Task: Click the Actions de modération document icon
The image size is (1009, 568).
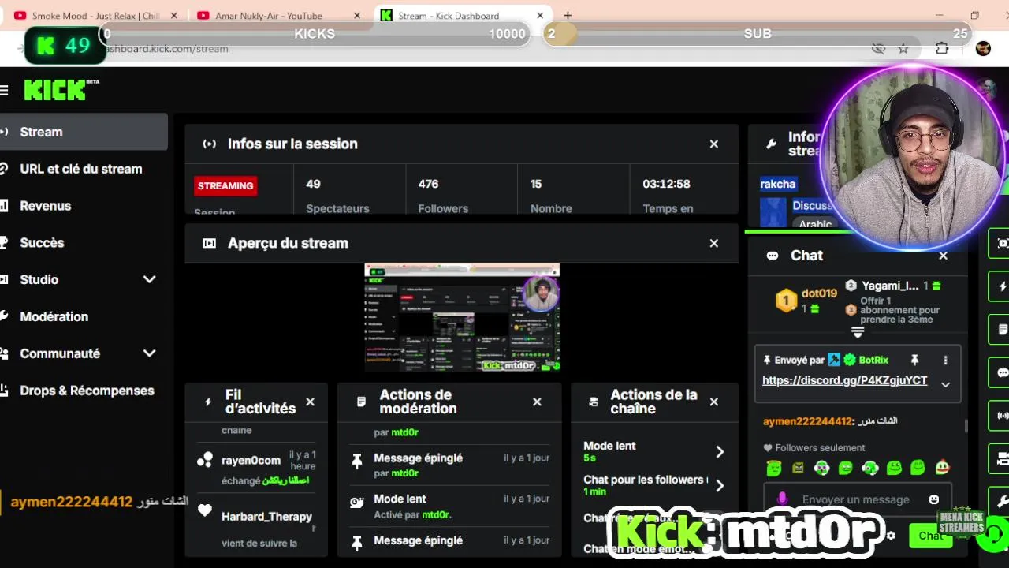Action: (361, 402)
